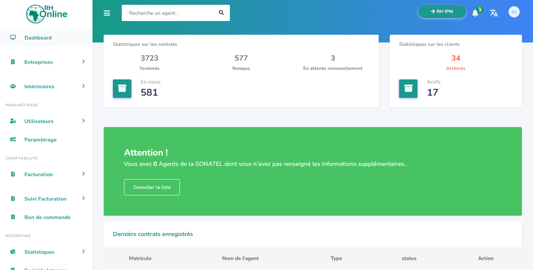Expand the Statistiques reporting menu
The image size is (533, 270).
(84, 252)
